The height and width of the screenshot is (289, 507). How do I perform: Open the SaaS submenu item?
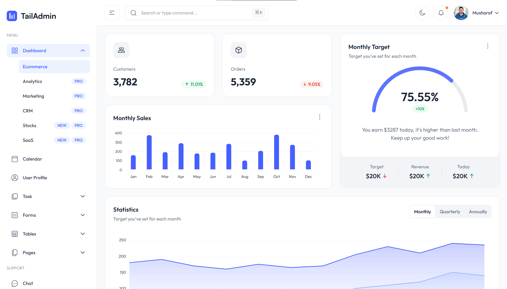click(x=54, y=140)
